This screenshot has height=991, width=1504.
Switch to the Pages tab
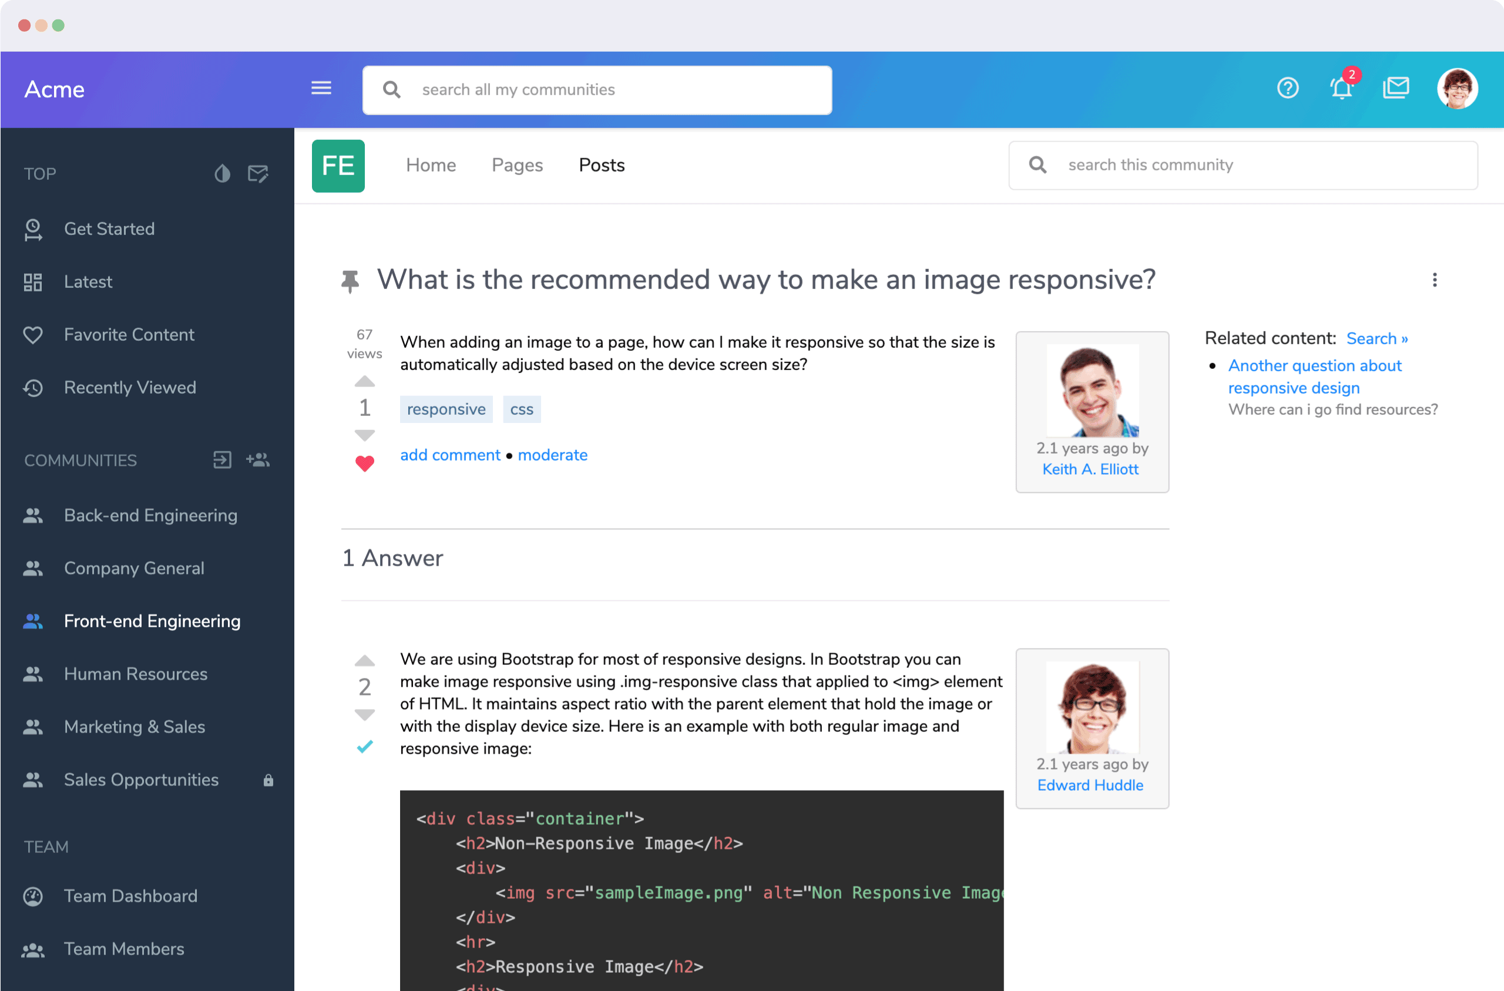pyautogui.click(x=517, y=165)
